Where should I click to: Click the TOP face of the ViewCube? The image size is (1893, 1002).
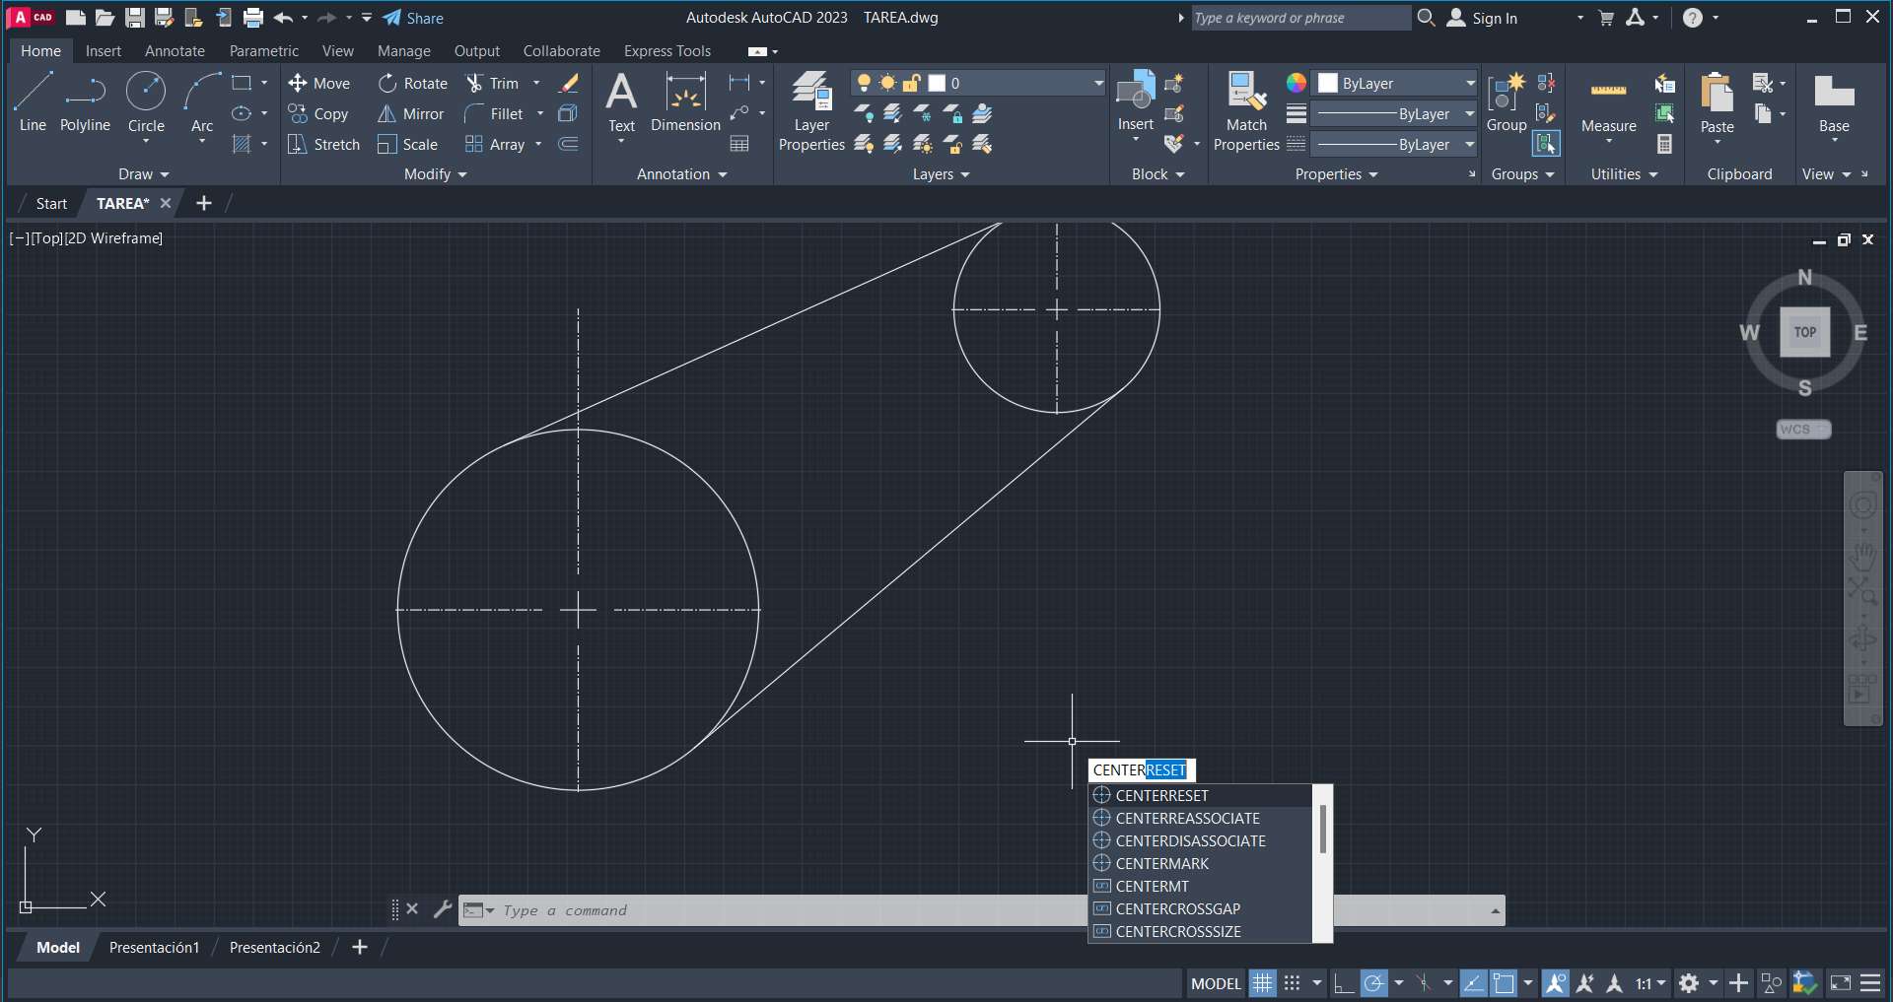pos(1804,332)
